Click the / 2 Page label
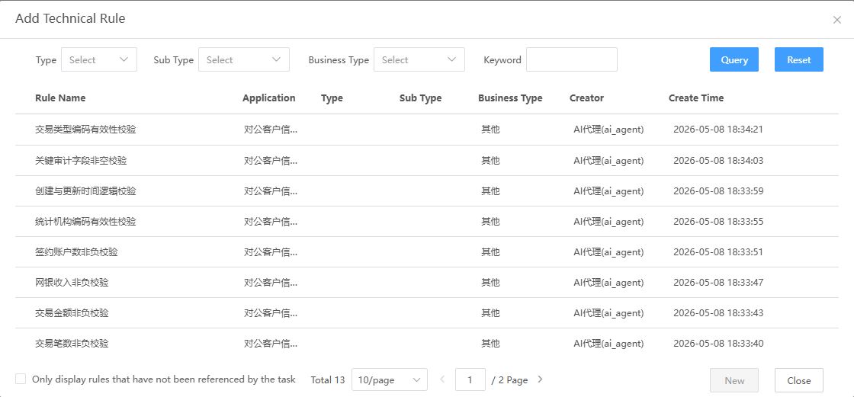The width and height of the screenshot is (854, 397). coord(510,380)
